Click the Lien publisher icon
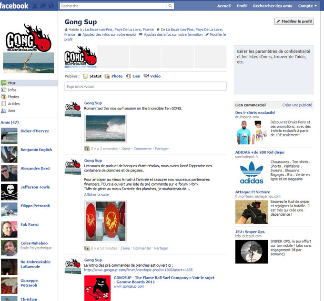 tap(129, 76)
